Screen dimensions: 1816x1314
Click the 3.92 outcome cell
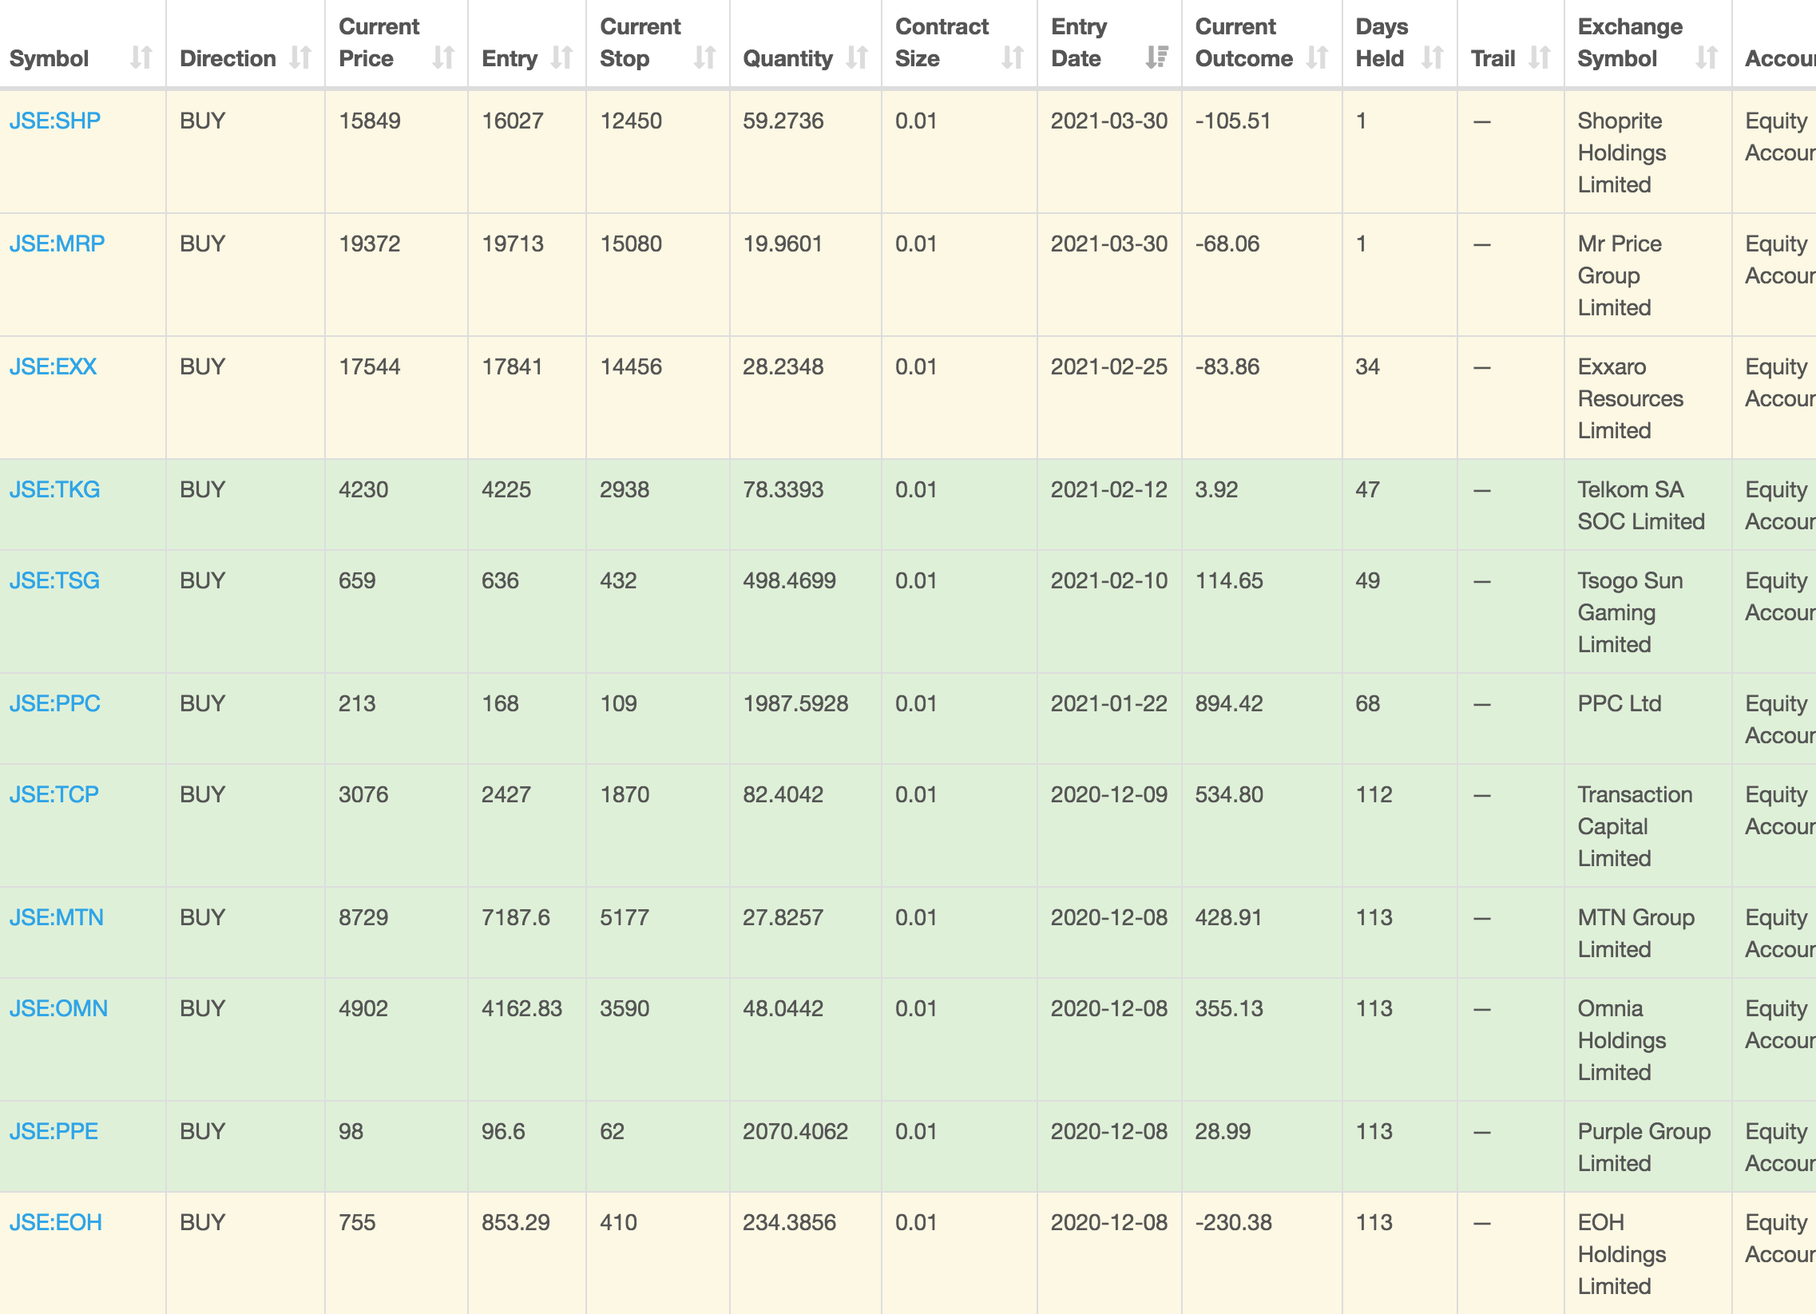coord(1261,505)
